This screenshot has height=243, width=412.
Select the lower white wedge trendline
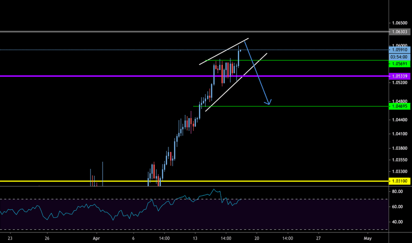pos(236,83)
